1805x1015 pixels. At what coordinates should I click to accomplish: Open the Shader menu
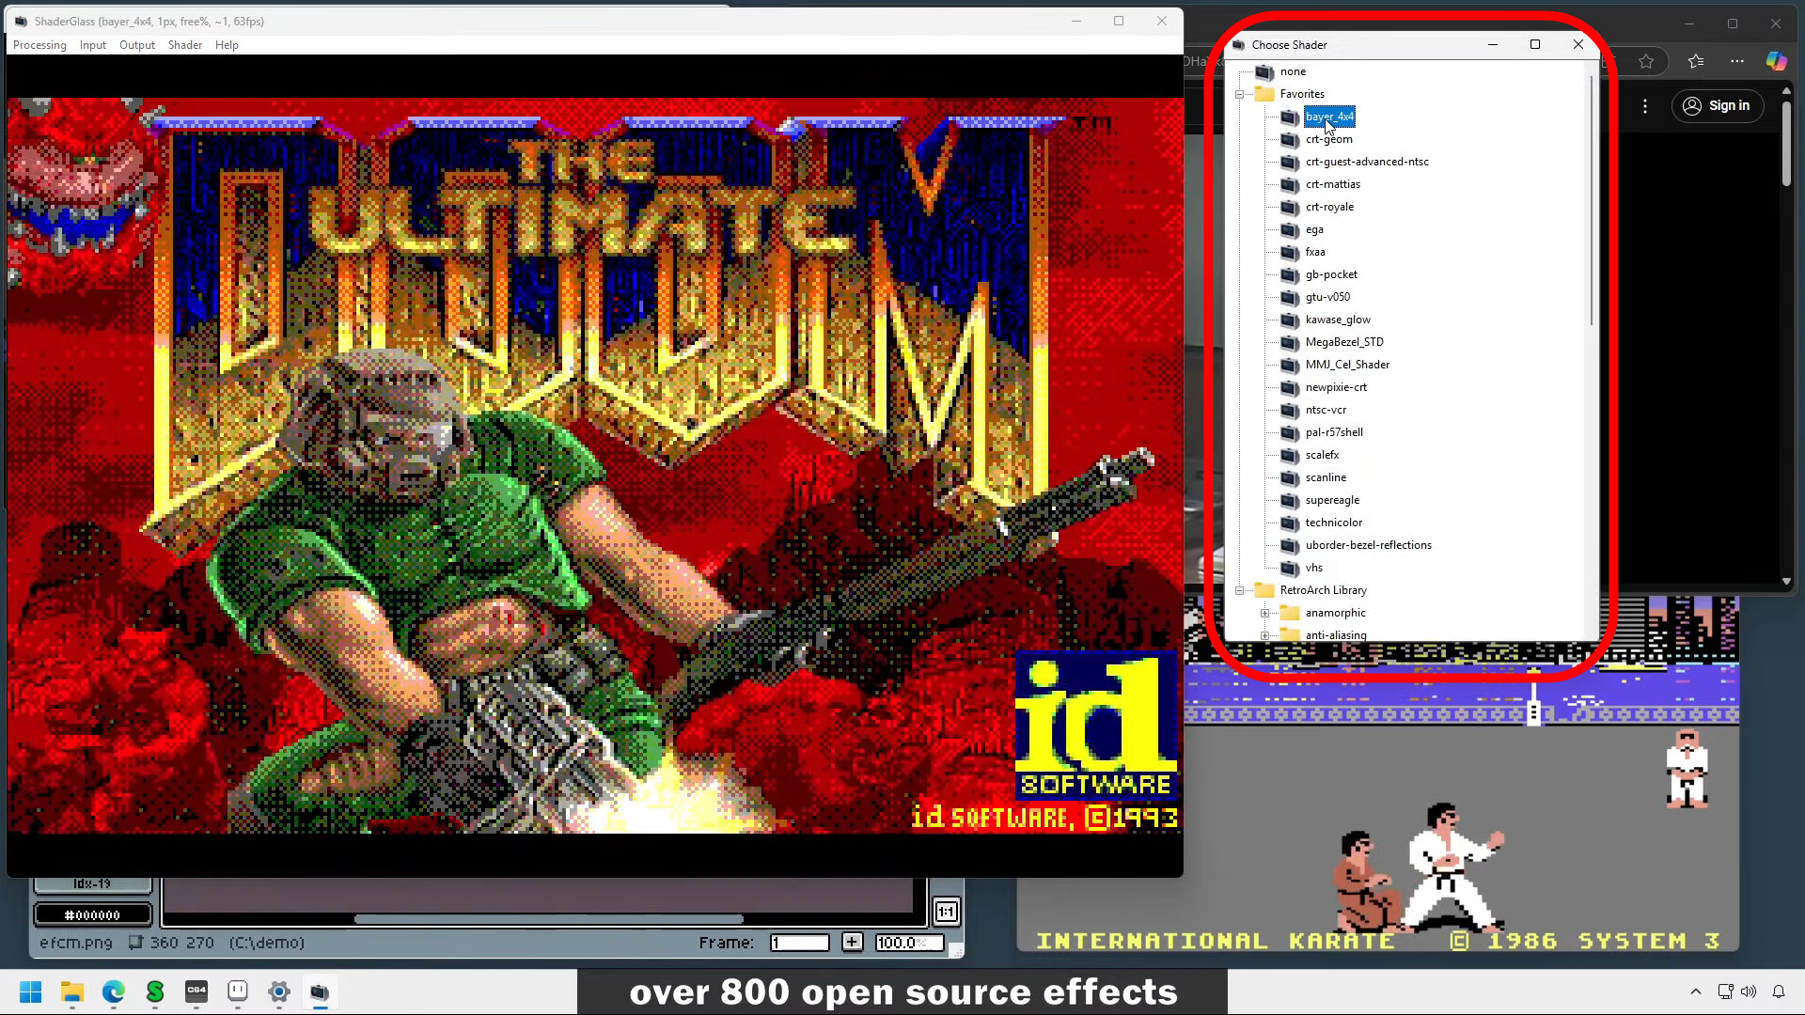click(x=184, y=45)
